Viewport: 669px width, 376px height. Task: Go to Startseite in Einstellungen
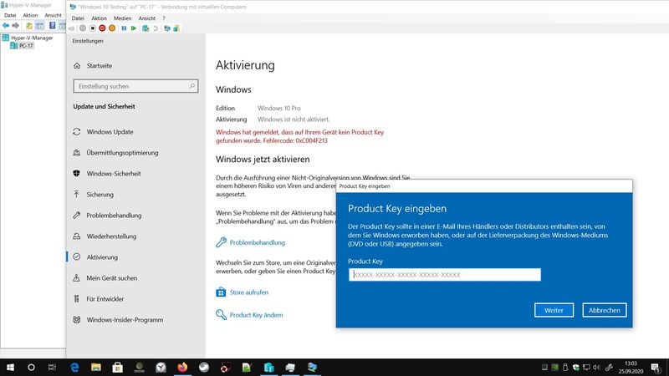99,66
